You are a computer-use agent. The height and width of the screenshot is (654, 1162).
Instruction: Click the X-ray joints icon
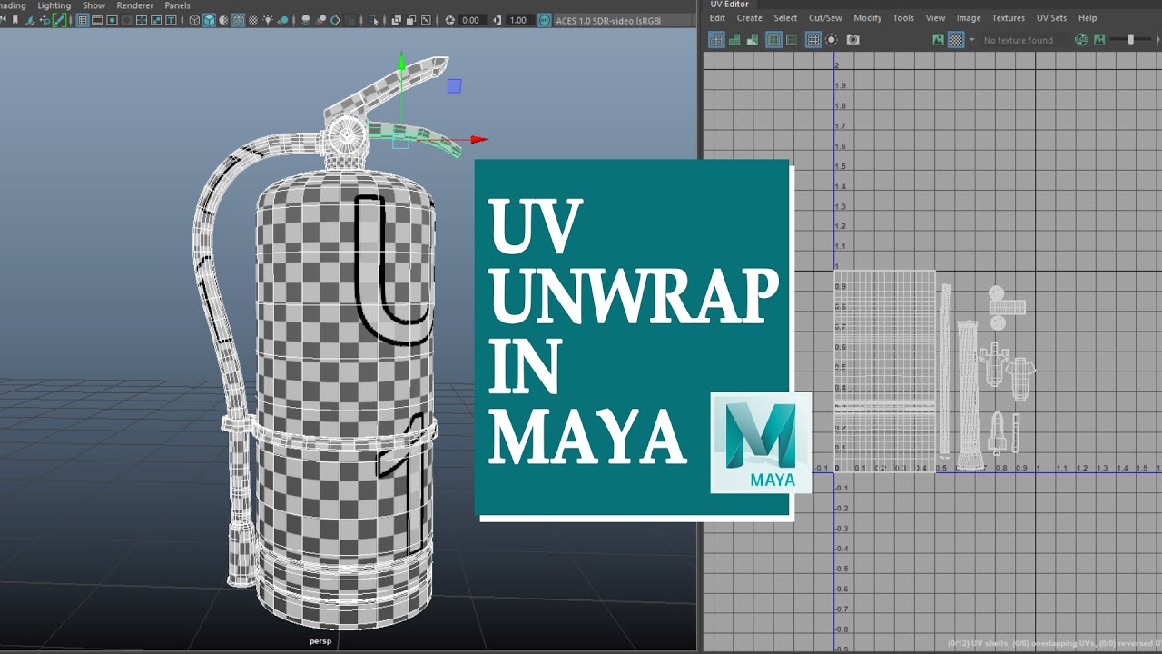pyautogui.click(x=426, y=20)
